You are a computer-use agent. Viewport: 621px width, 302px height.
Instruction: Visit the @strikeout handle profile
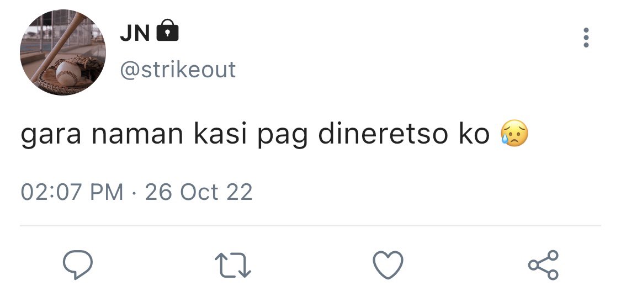pos(178,70)
